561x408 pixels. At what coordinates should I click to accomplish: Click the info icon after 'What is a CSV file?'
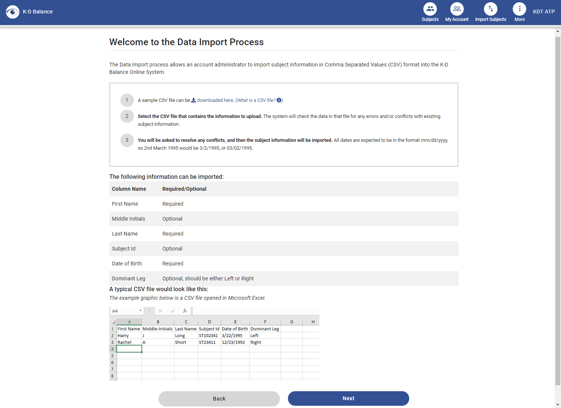pyautogui.click(x=279, y=100)
